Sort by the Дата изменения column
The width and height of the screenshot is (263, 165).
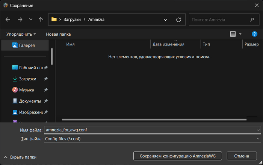click(x=168, y=44)
